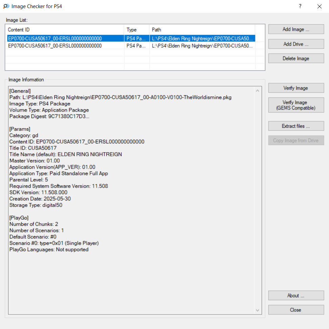Select the highlighted image list row
This screenshot has width=329, height=329.
tap(64, 39)
